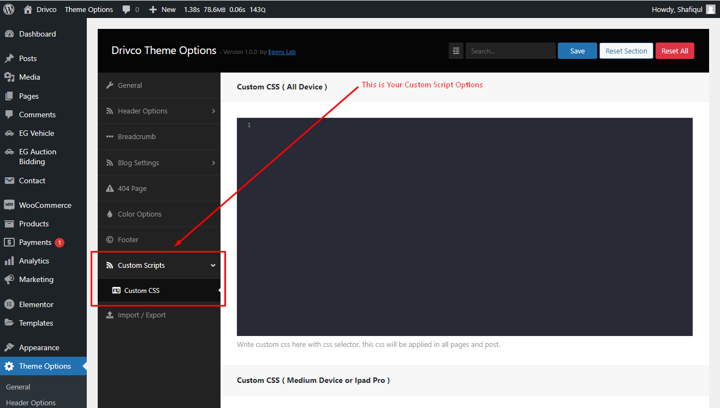This screenshot has width=720, height=408.
Task: Click the EG Vehicle car icon
Action: 9,133
